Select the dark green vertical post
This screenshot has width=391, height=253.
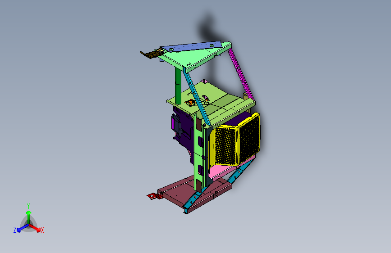178,86
